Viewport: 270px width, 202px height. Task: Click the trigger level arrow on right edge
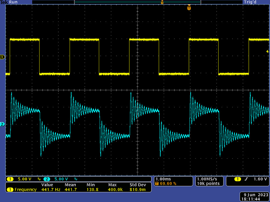267,51
